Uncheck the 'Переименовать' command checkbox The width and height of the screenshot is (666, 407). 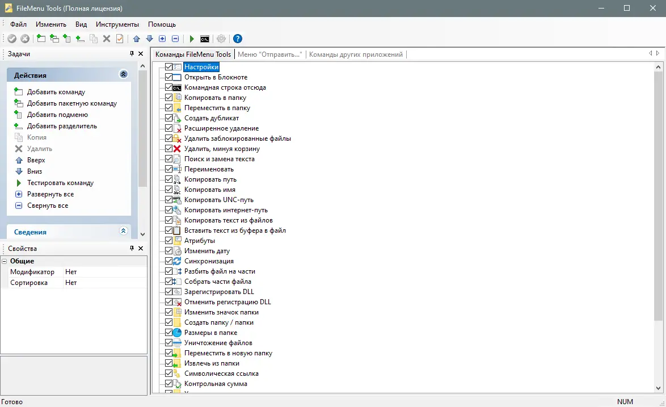[169, 169]
